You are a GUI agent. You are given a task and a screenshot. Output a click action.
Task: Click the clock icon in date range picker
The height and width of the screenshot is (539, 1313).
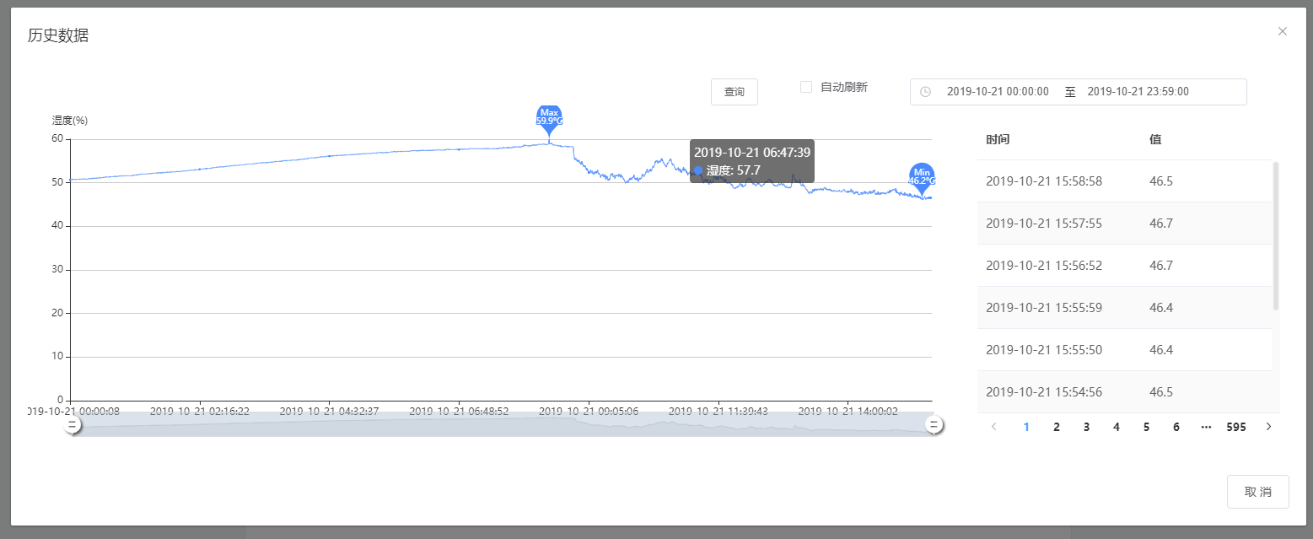(925, 92)
